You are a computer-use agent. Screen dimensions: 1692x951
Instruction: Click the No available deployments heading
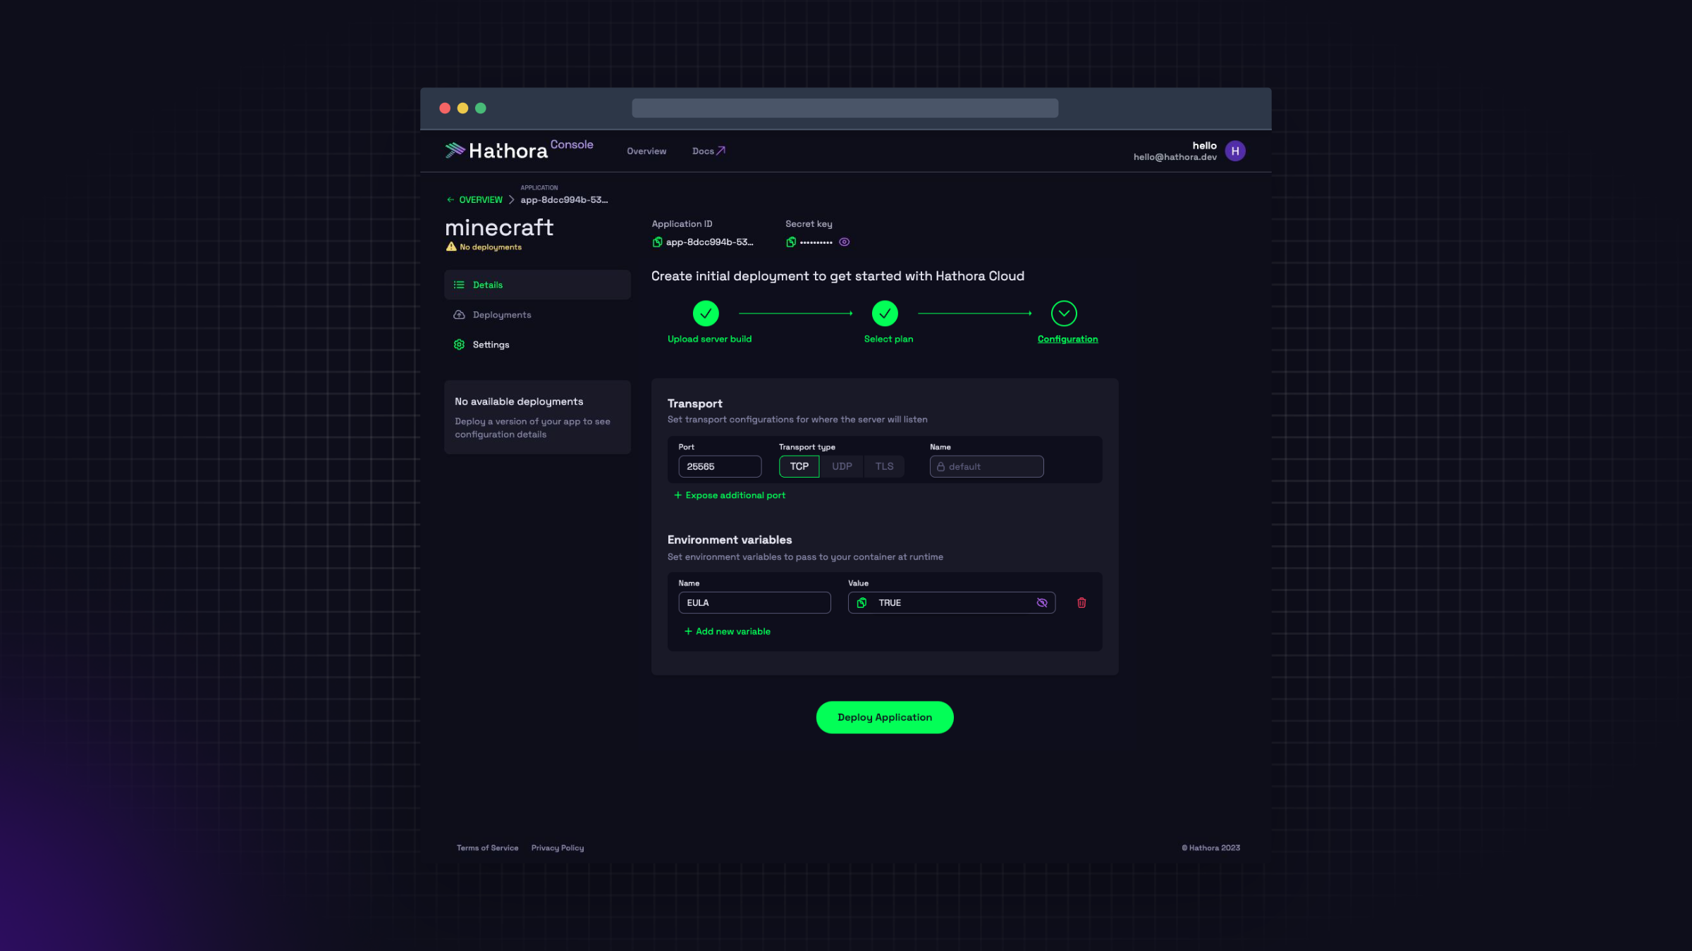(519, 402)
